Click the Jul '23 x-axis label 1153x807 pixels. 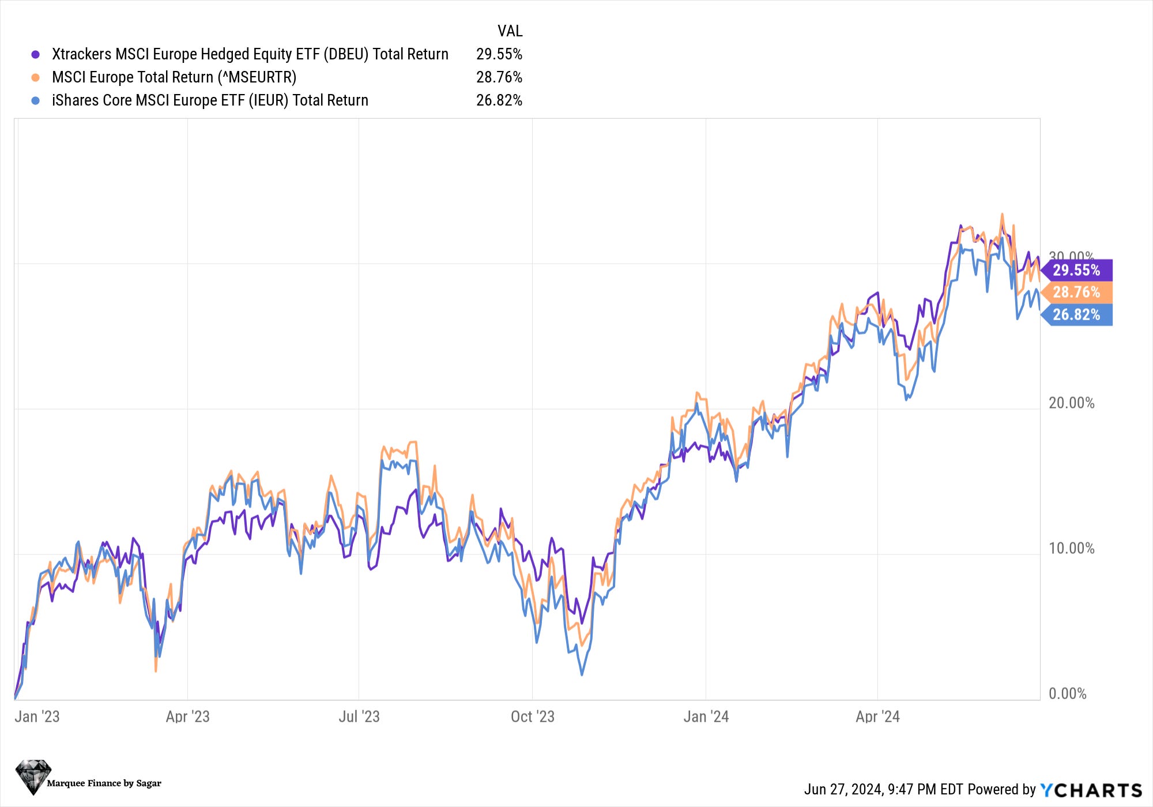pyautogui.click(x=359, y=716)
